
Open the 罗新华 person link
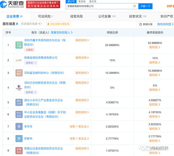pyautogui.click(x=28, y=139)
